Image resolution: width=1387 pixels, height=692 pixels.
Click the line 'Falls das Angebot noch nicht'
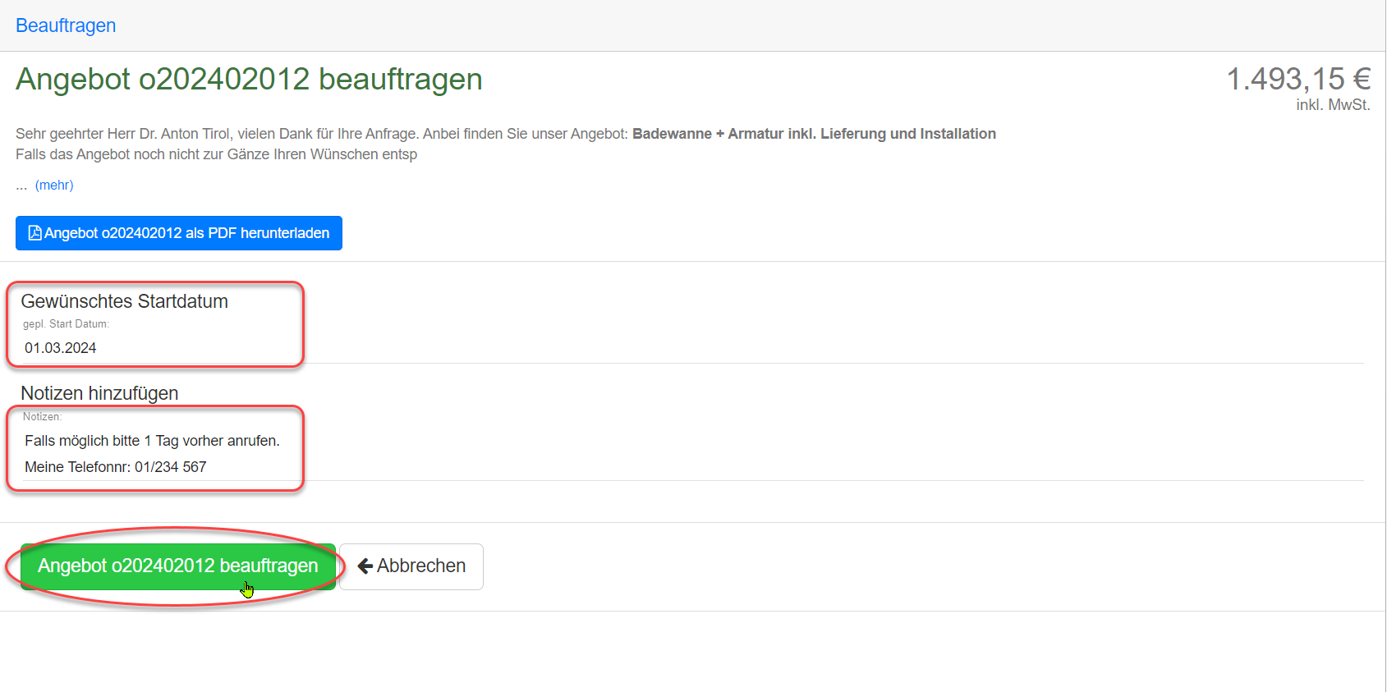pos(216,154)
